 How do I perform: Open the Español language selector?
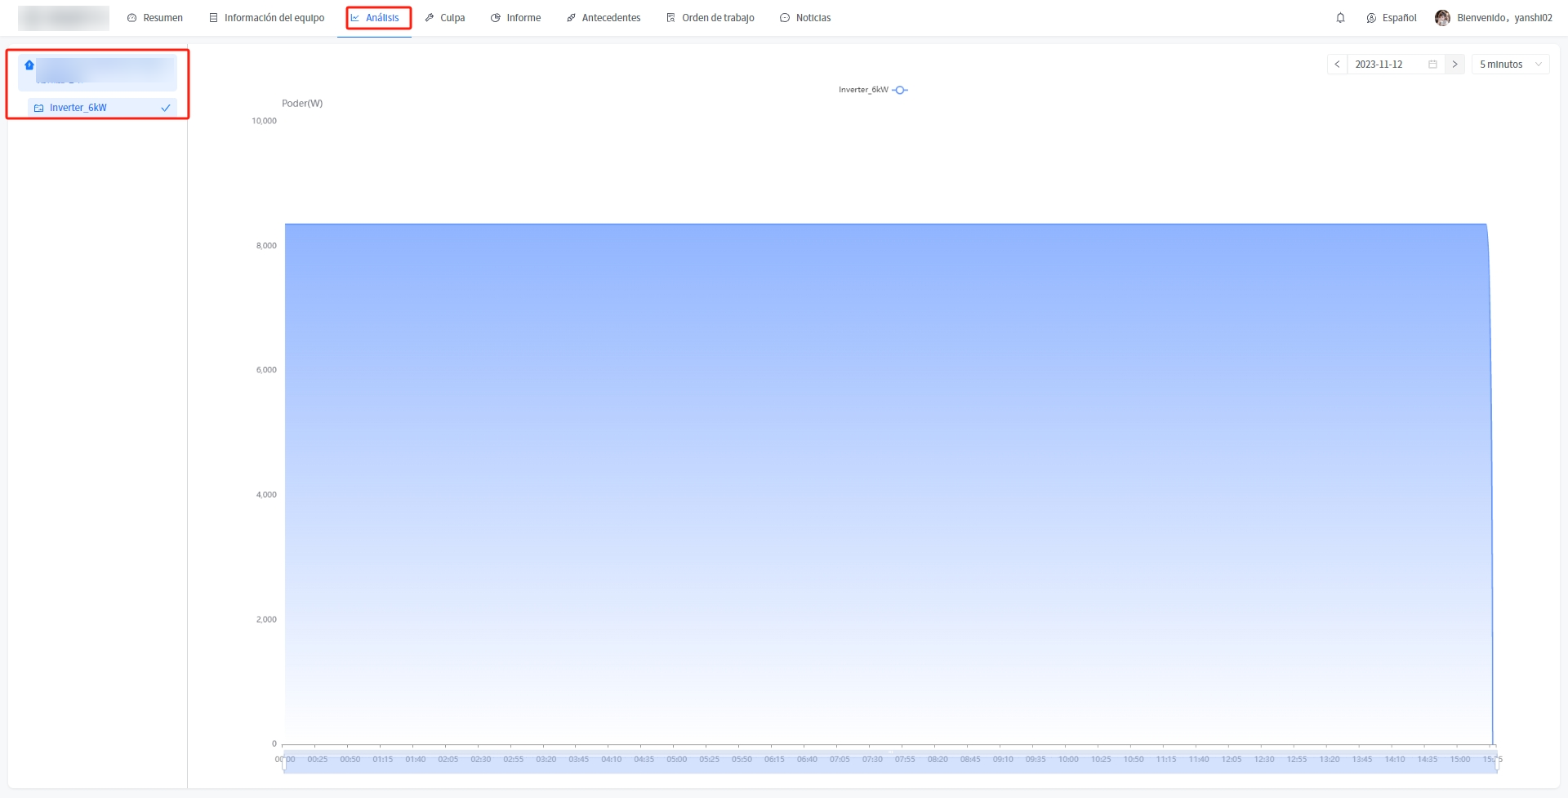point(1399,18)
